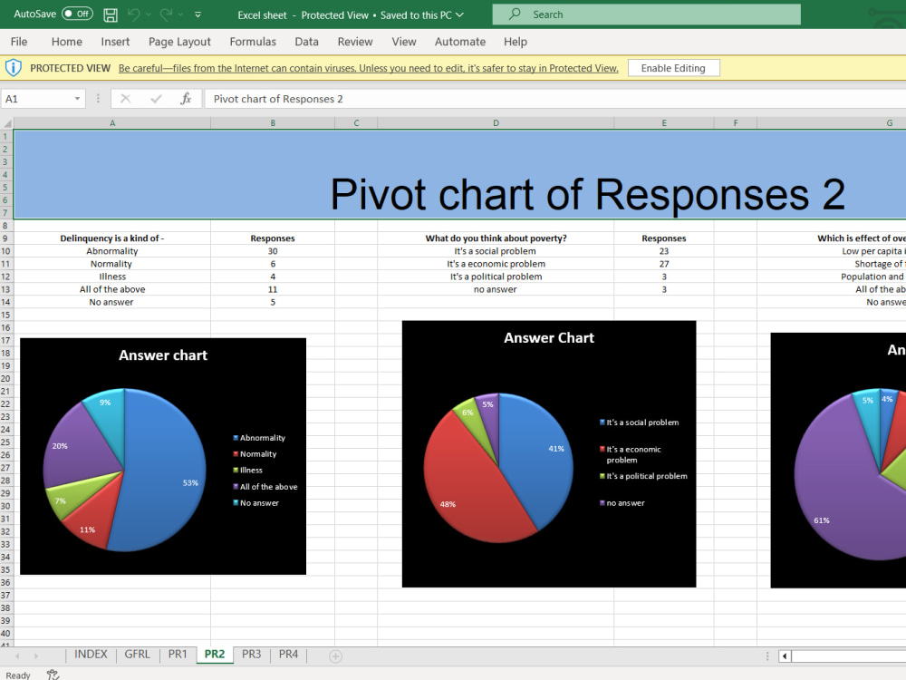The height and width of the screenshot is (680, 906).
Task: Open the Help ribbon tab
Action: [x=515, y=42]
